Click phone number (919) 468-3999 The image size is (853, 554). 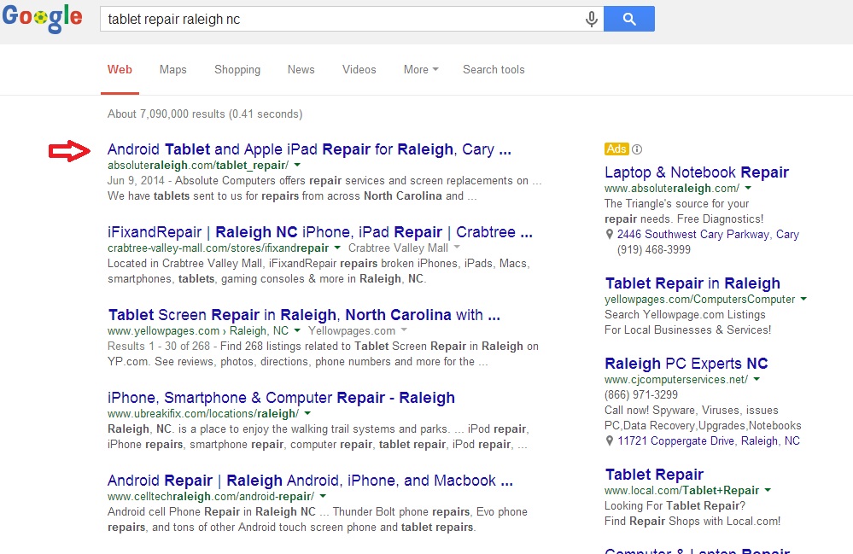pyautogui.click(x=654, y=249)
